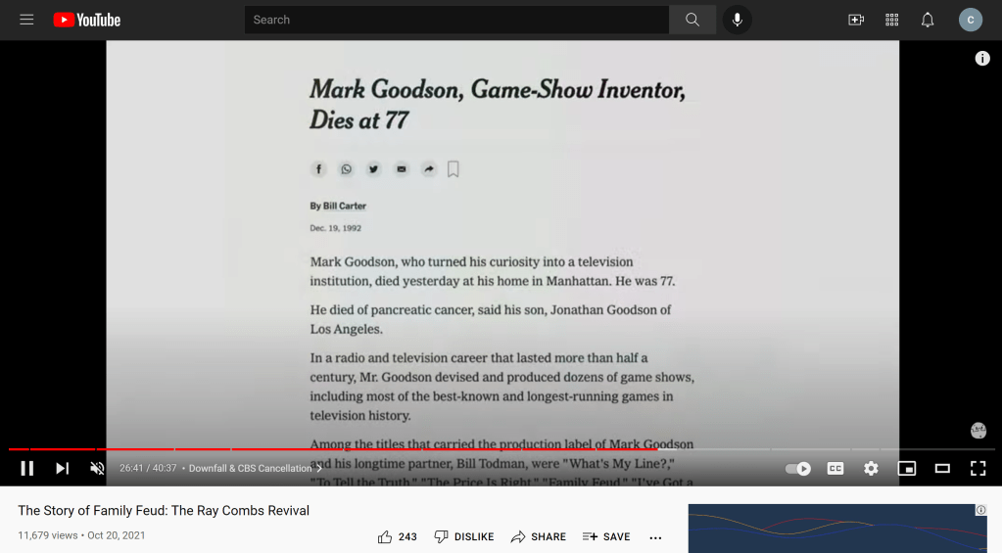Click the search magnifier button
Viewport: 1002px width, 553px height.
pyautogui.click(x=692, y=20)
